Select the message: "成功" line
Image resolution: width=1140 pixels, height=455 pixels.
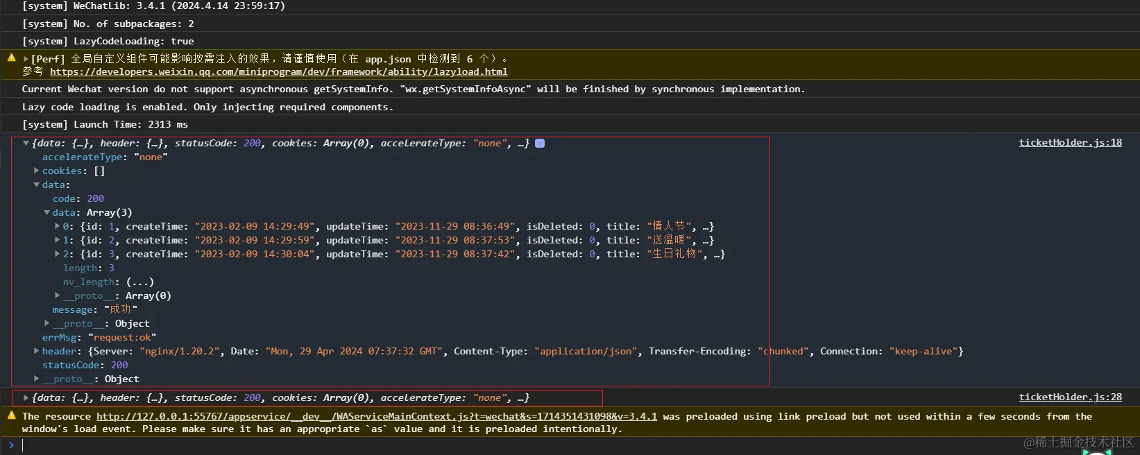pos(95,309)
